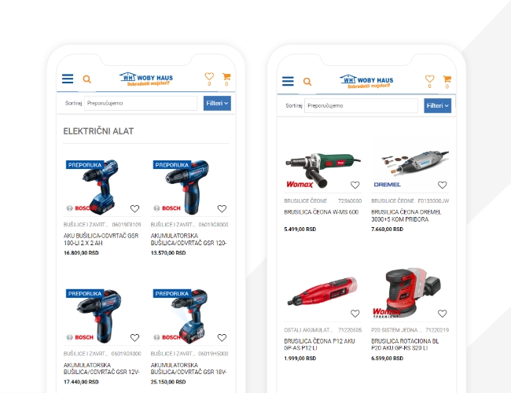This screenshot has width=511, height=393.
Task: Open wishlist heart in right phone header
Action: pos(429,79)
